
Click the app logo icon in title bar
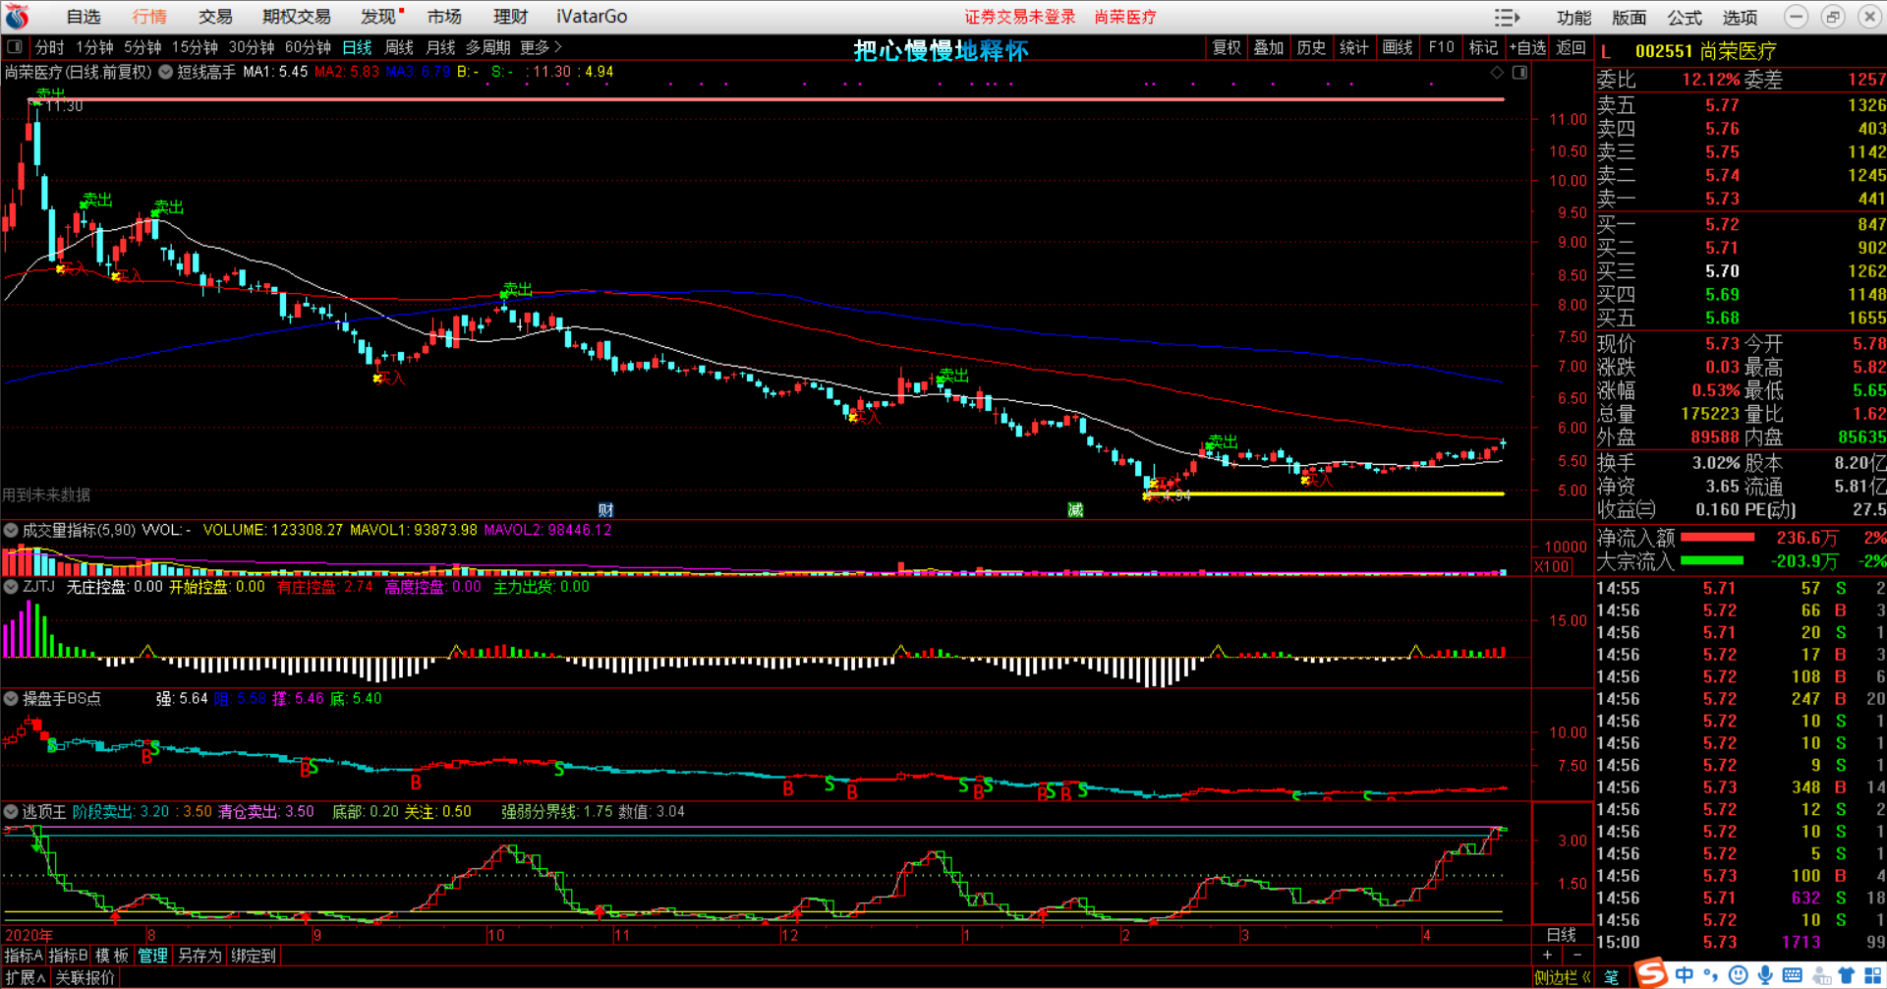pos(17,17)
